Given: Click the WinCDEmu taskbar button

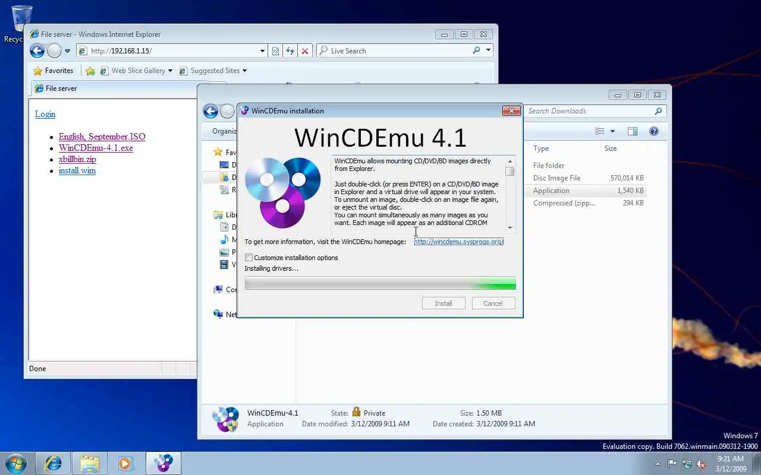Looking at the screenshot, I should pyautogui.click(x=163, y=463).
